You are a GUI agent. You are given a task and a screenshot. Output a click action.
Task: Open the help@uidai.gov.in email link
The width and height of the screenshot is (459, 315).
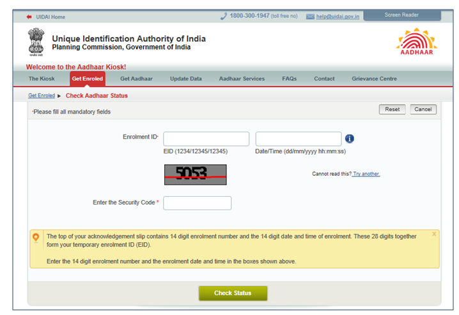point(338,17)
